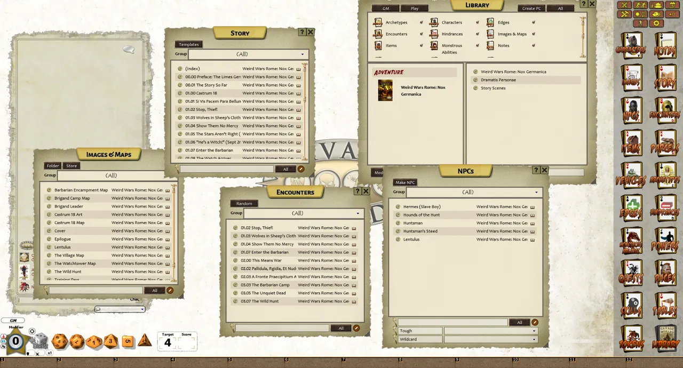This screenshot has width=683, height=368.
Task: Toggle the Images & Maps checkmark in Library
Action: [534, 34]
